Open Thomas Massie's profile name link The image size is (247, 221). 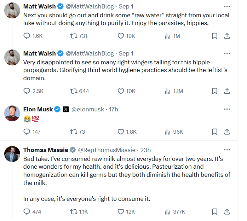coord(46,150)
